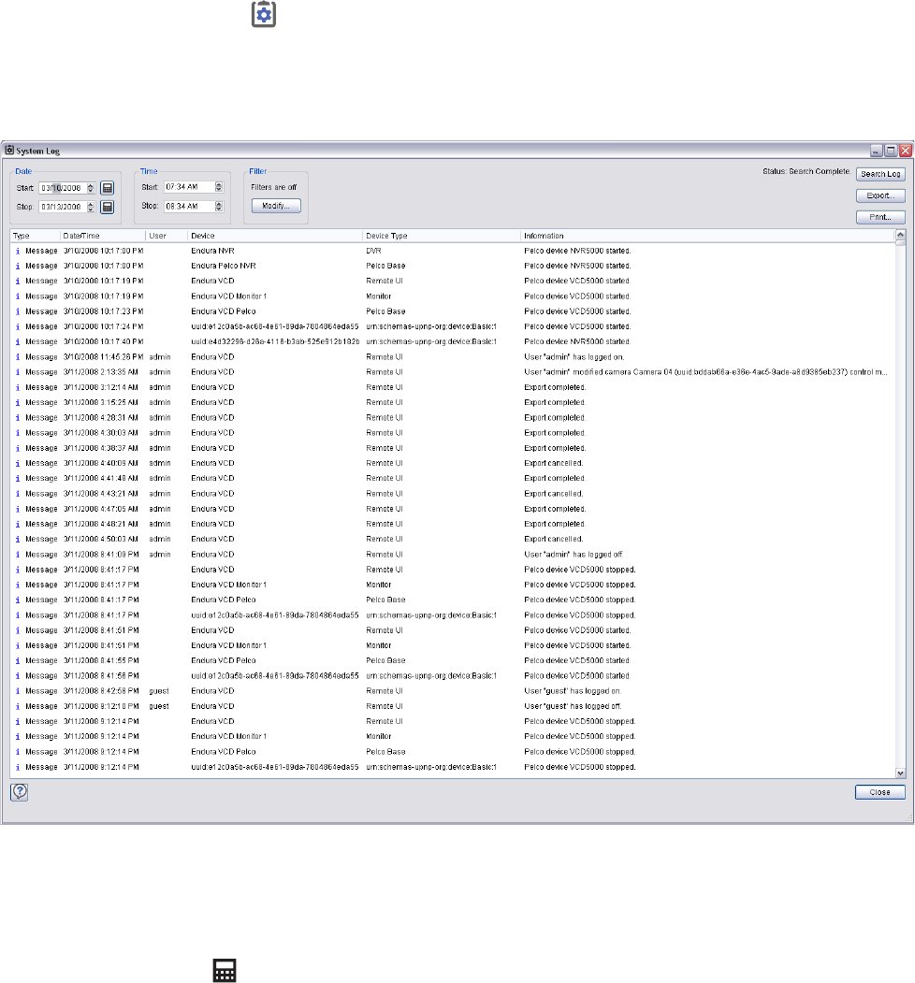This screenshot has width=915, height=983.
Task: Select the 3/11/2008 4:28:31 AM Export completed row
Action: [x=453, y=418]
